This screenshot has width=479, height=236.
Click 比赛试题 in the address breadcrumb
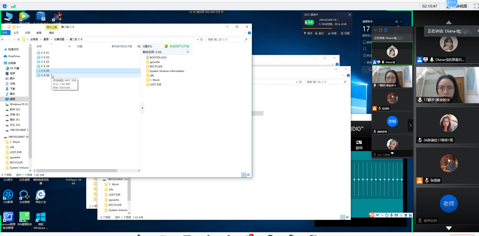[59, 39]
